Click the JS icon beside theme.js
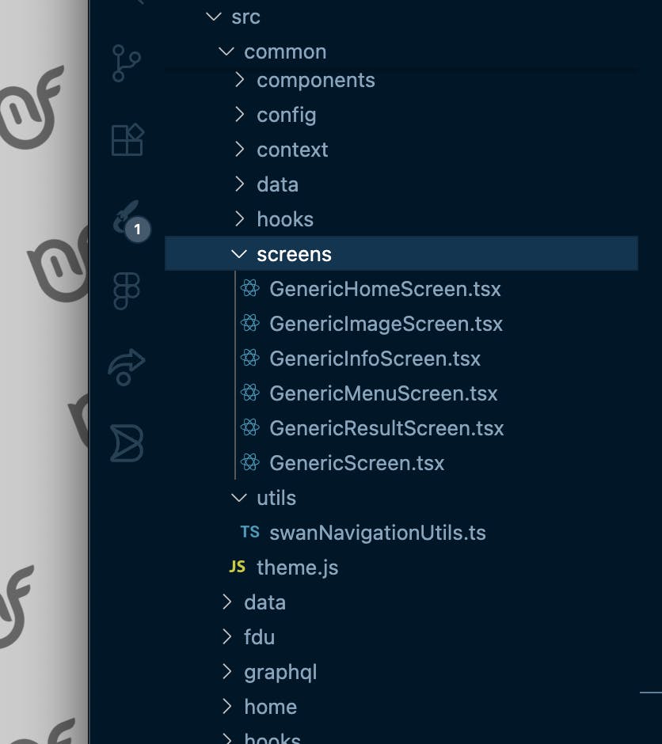 point(237,567)
